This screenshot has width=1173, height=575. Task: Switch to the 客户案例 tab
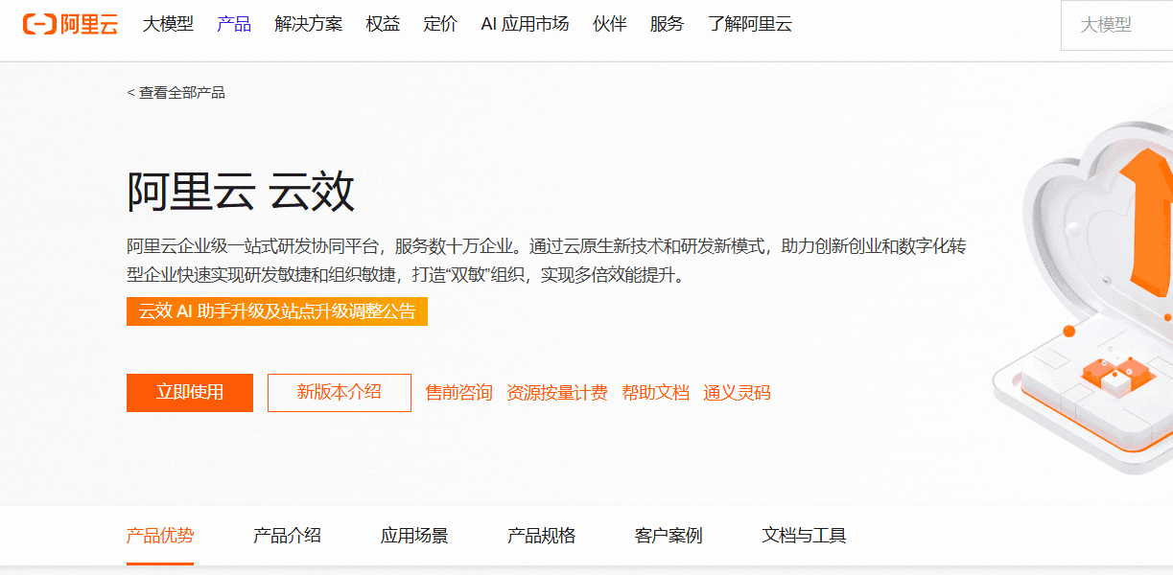click(669, 536)
